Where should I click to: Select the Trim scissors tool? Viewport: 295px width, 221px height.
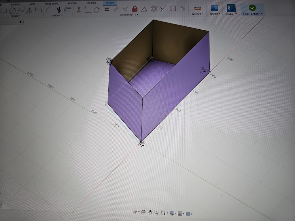pyautogui.click(x=59, y=10)
